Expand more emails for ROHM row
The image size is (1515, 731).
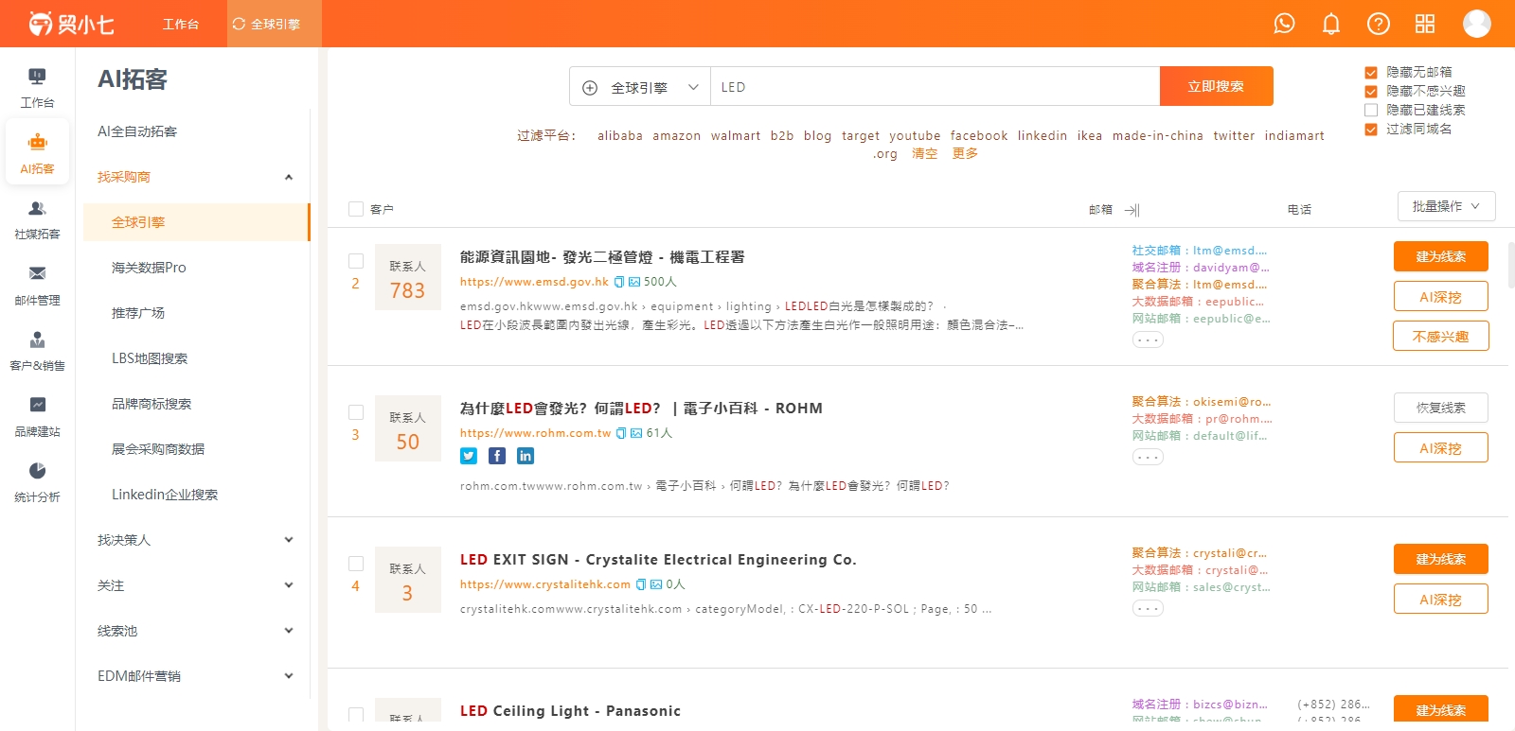click(1148, 457)
